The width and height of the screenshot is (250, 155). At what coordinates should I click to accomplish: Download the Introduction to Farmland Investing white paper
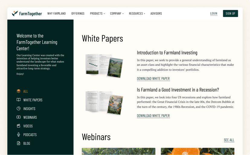tap(153, 79)
